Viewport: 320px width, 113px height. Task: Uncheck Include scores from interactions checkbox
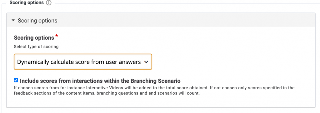pos(16,80)
